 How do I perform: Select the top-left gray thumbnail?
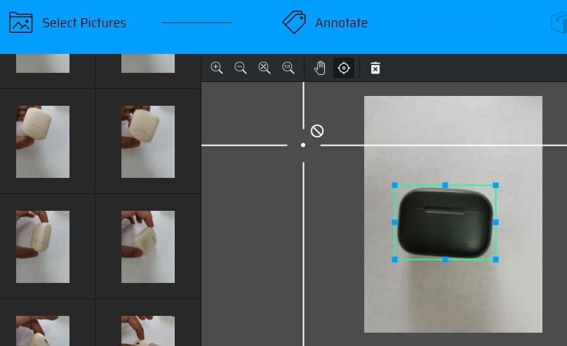43,64
